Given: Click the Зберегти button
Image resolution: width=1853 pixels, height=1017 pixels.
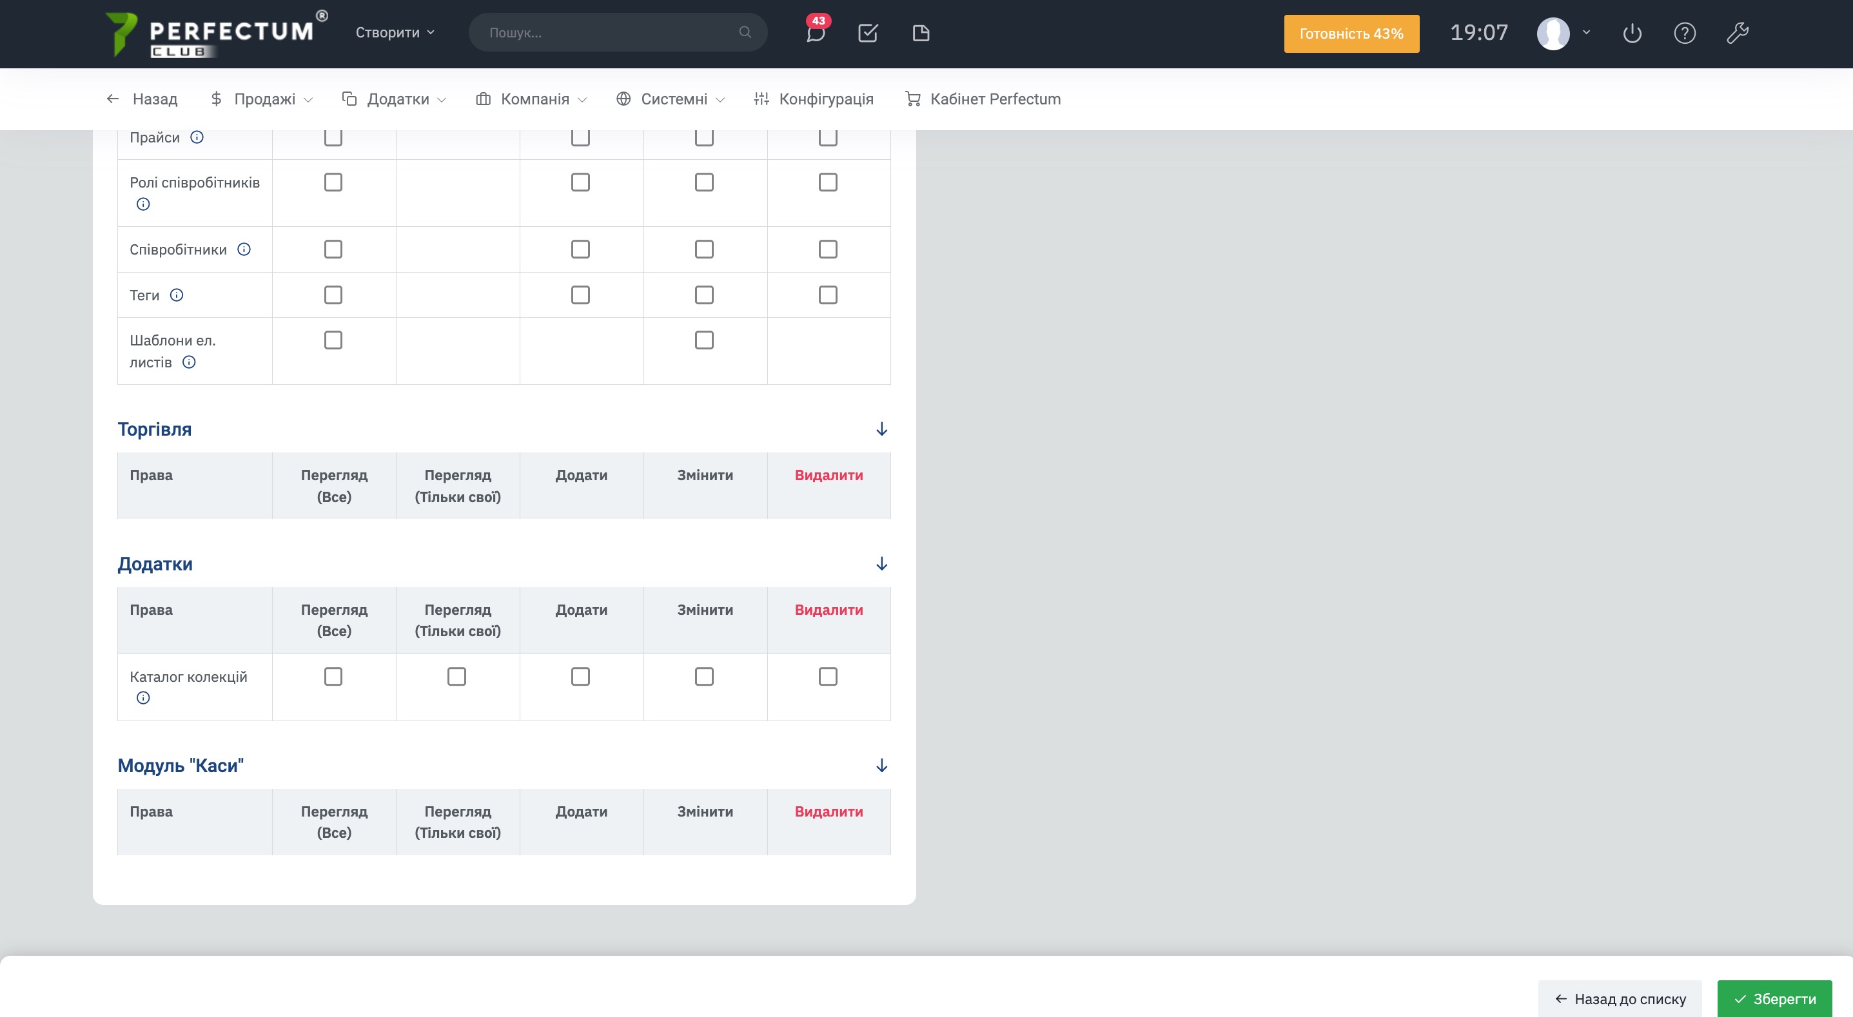Looking at the screenshot, I should (x=1774, y=998).
